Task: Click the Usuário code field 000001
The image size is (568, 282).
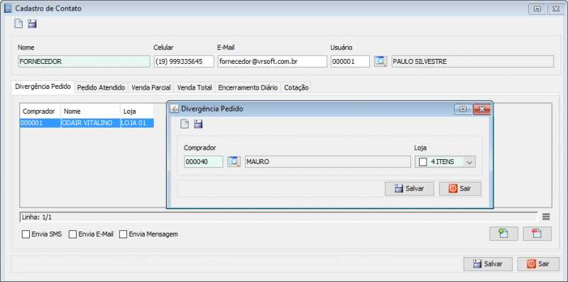Action: [350, 62]
